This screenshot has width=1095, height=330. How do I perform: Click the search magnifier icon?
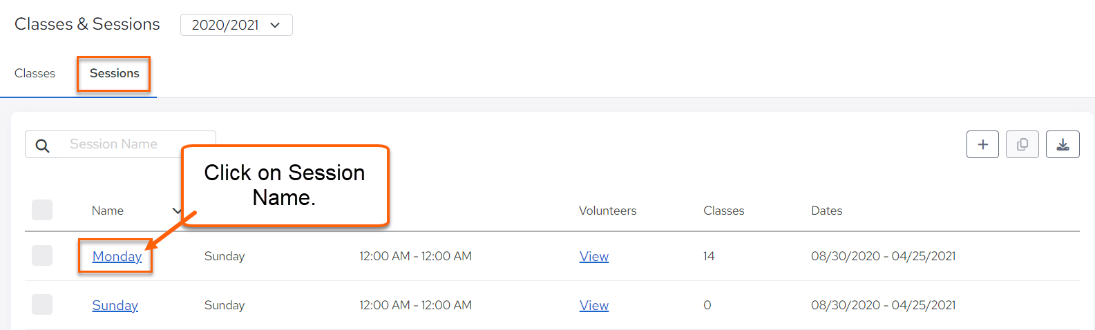coord(42,145)
